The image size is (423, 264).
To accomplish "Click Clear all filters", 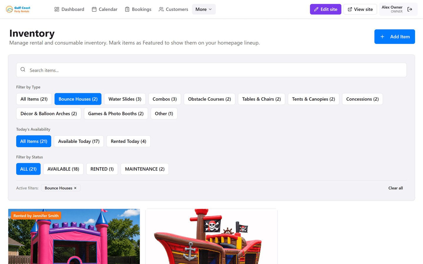I will coord(395,188).
